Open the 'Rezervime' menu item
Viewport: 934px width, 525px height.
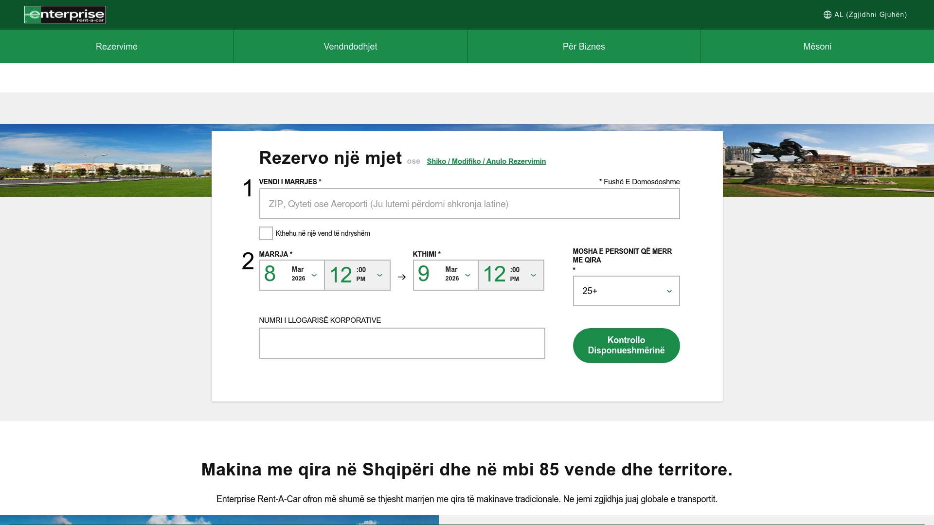pos(117,46)
